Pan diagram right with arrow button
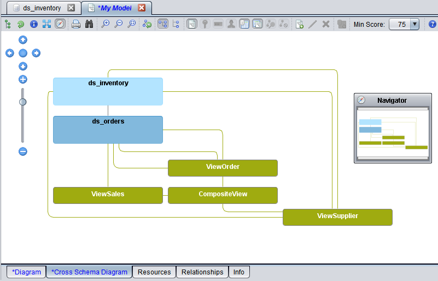The height and width of the screenshot is (281, 438). [x=36, y=53]
